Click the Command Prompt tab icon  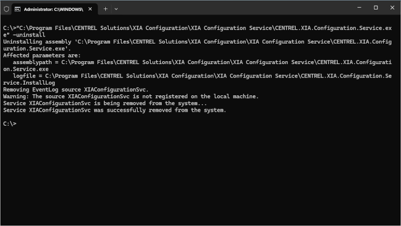18,9
